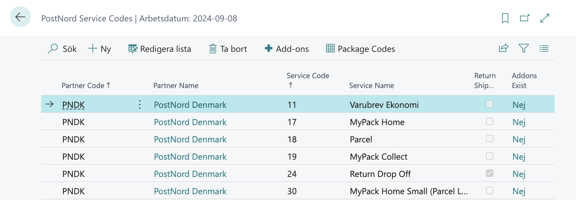Click Ta bort to delete
Viewport: 576px width, 200px height.
228,49
